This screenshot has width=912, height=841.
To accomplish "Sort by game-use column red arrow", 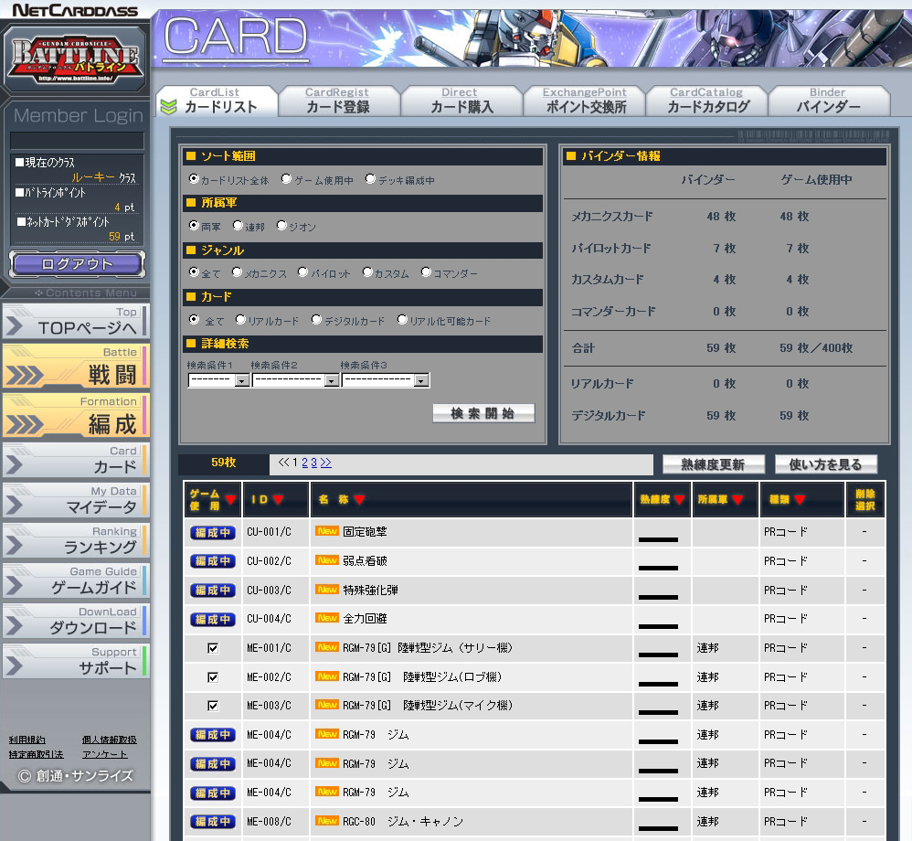I will pos(230,499).
